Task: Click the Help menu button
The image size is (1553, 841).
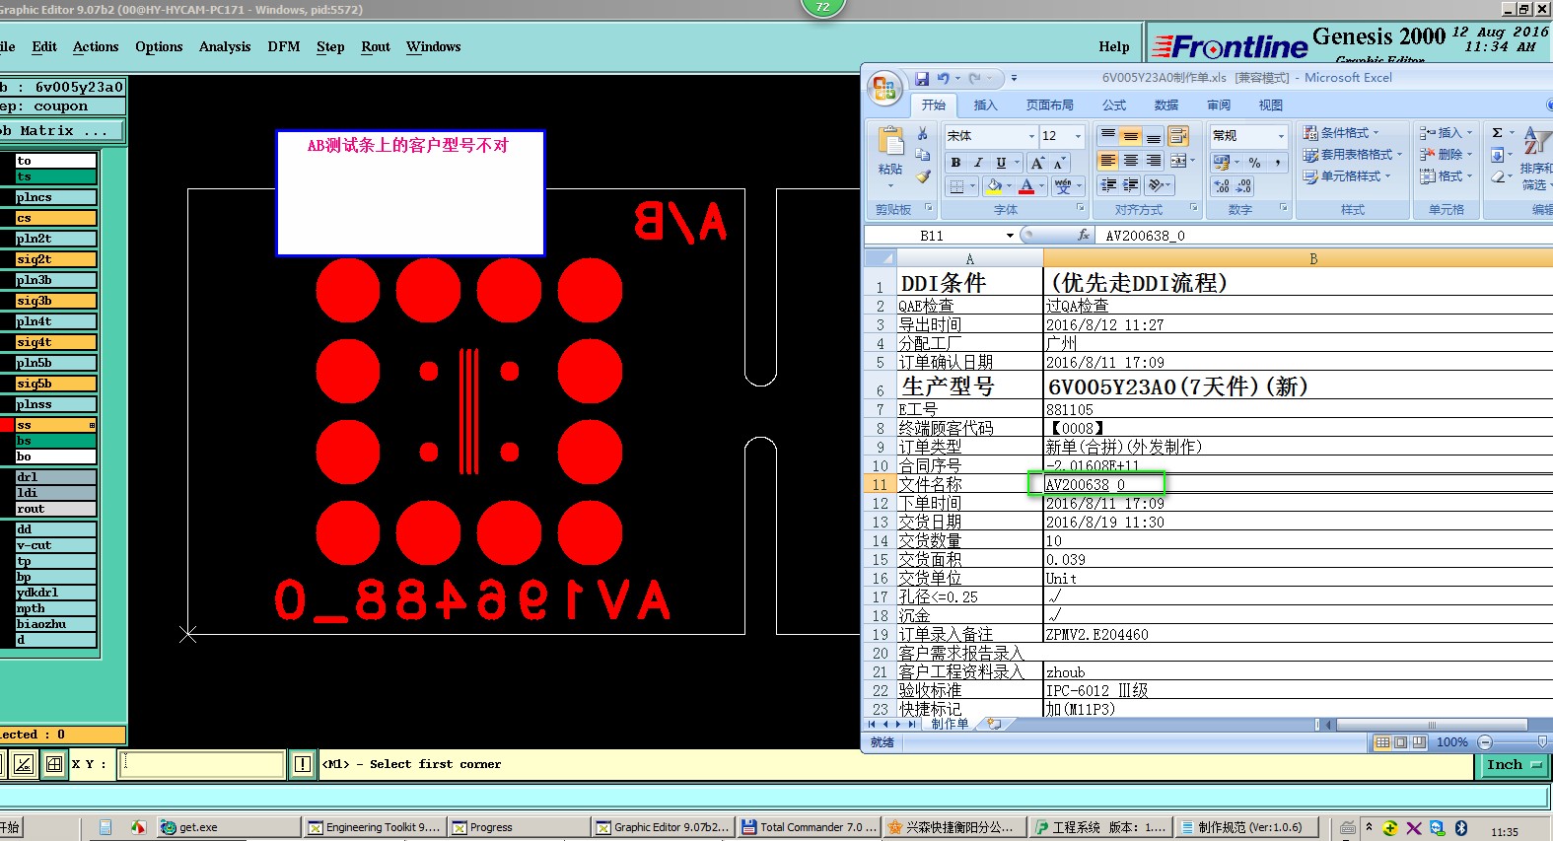Action: tap(1114, 46)
